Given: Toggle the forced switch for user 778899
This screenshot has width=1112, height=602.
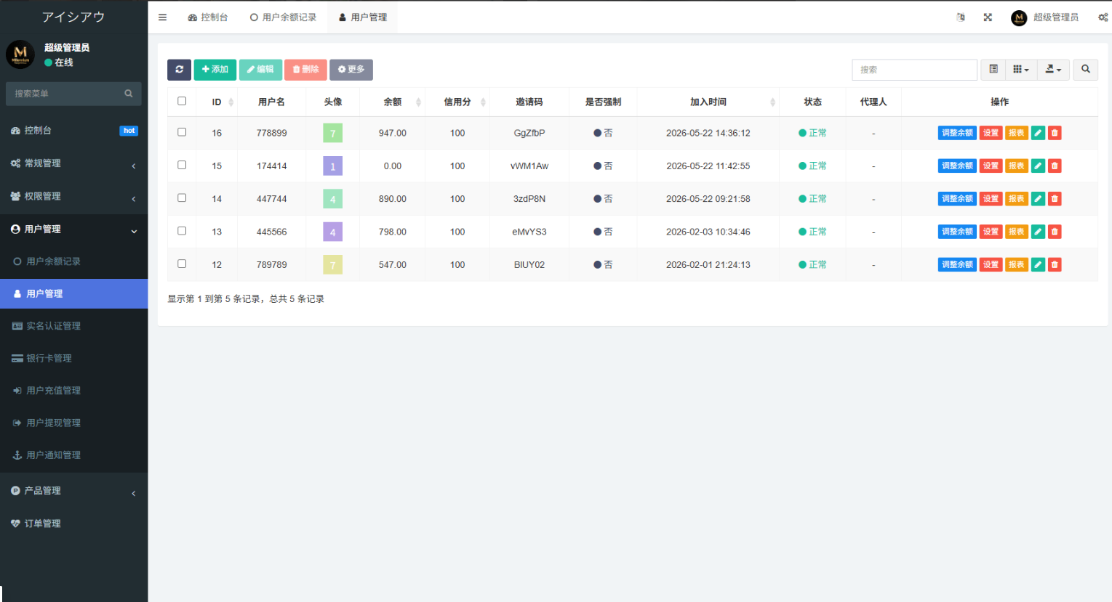Looking at the screenshot, I should pos(603,133).
